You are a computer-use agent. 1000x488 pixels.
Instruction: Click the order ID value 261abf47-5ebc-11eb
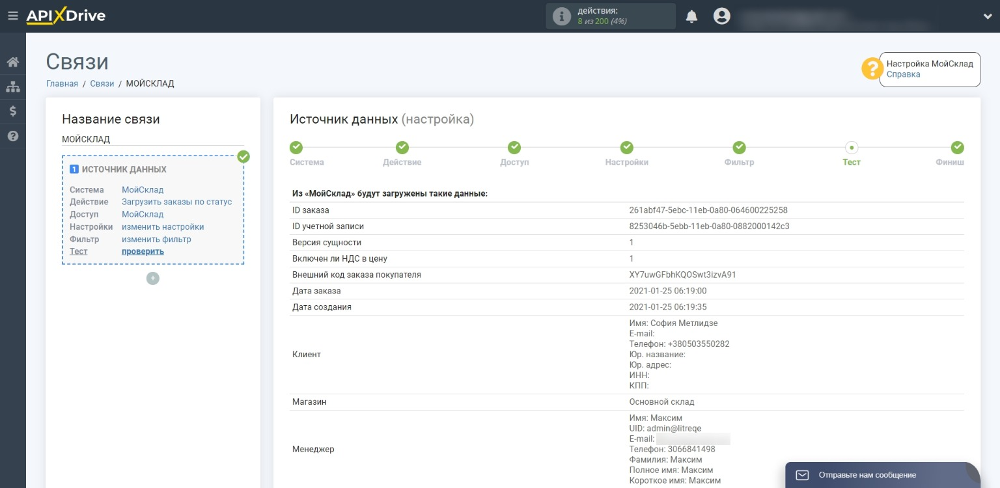pyautogui.click(x=708, y=210)
